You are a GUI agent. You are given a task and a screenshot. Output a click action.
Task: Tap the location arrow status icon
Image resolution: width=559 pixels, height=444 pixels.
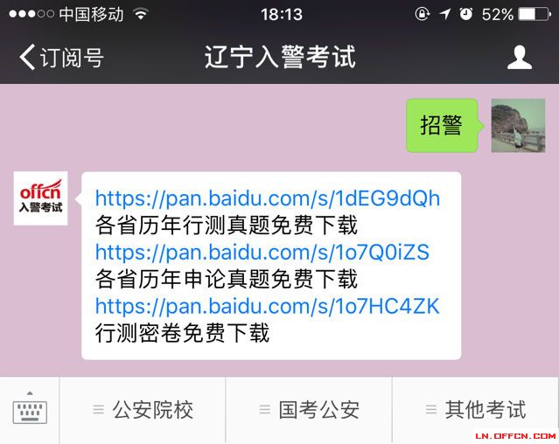click(x=444, y=14)
